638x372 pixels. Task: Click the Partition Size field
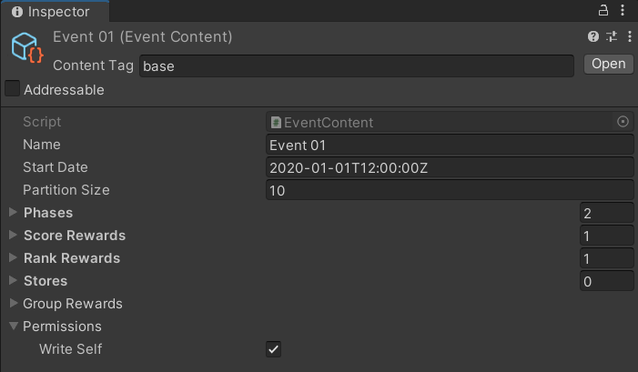(x=449, y=190)
